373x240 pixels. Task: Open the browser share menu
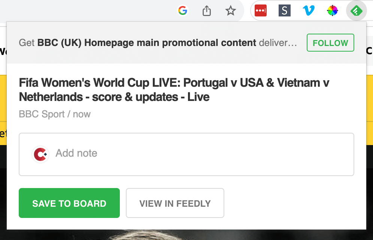point(206,10)
